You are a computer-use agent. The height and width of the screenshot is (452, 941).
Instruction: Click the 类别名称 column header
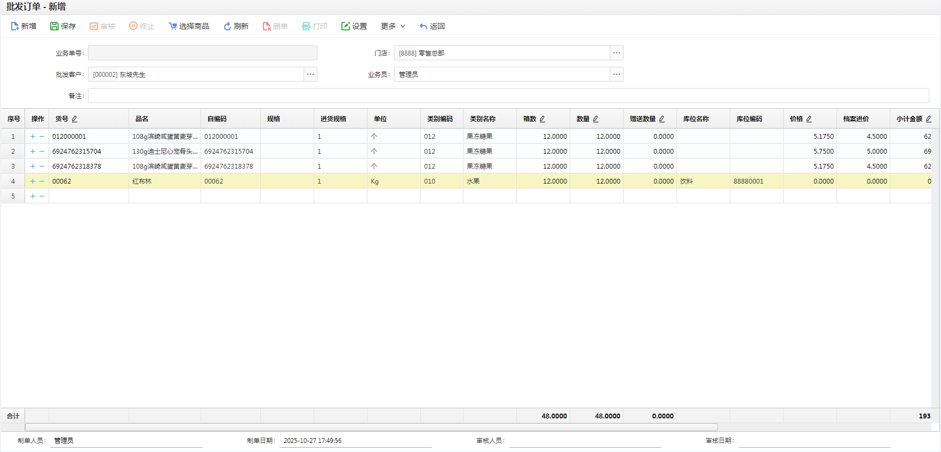point(483,119)
